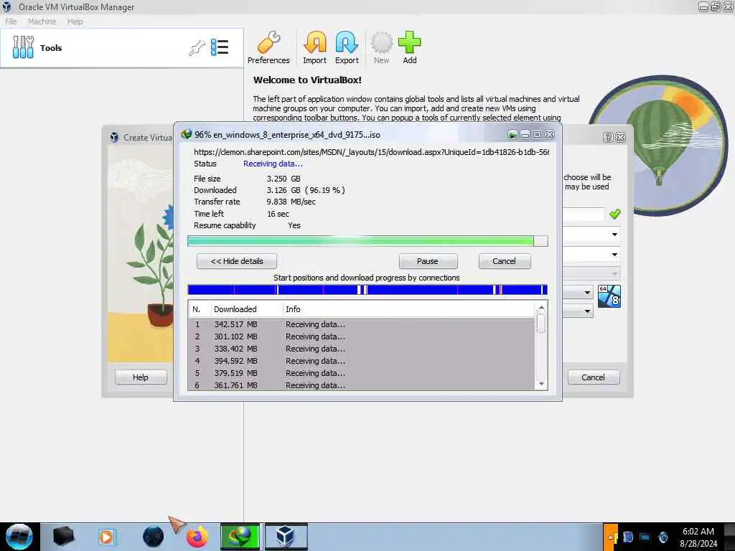735x551 pixels.
Task: Click the Tools icon in sidebar
Action: pyautogui.click(x=23, y=47)
